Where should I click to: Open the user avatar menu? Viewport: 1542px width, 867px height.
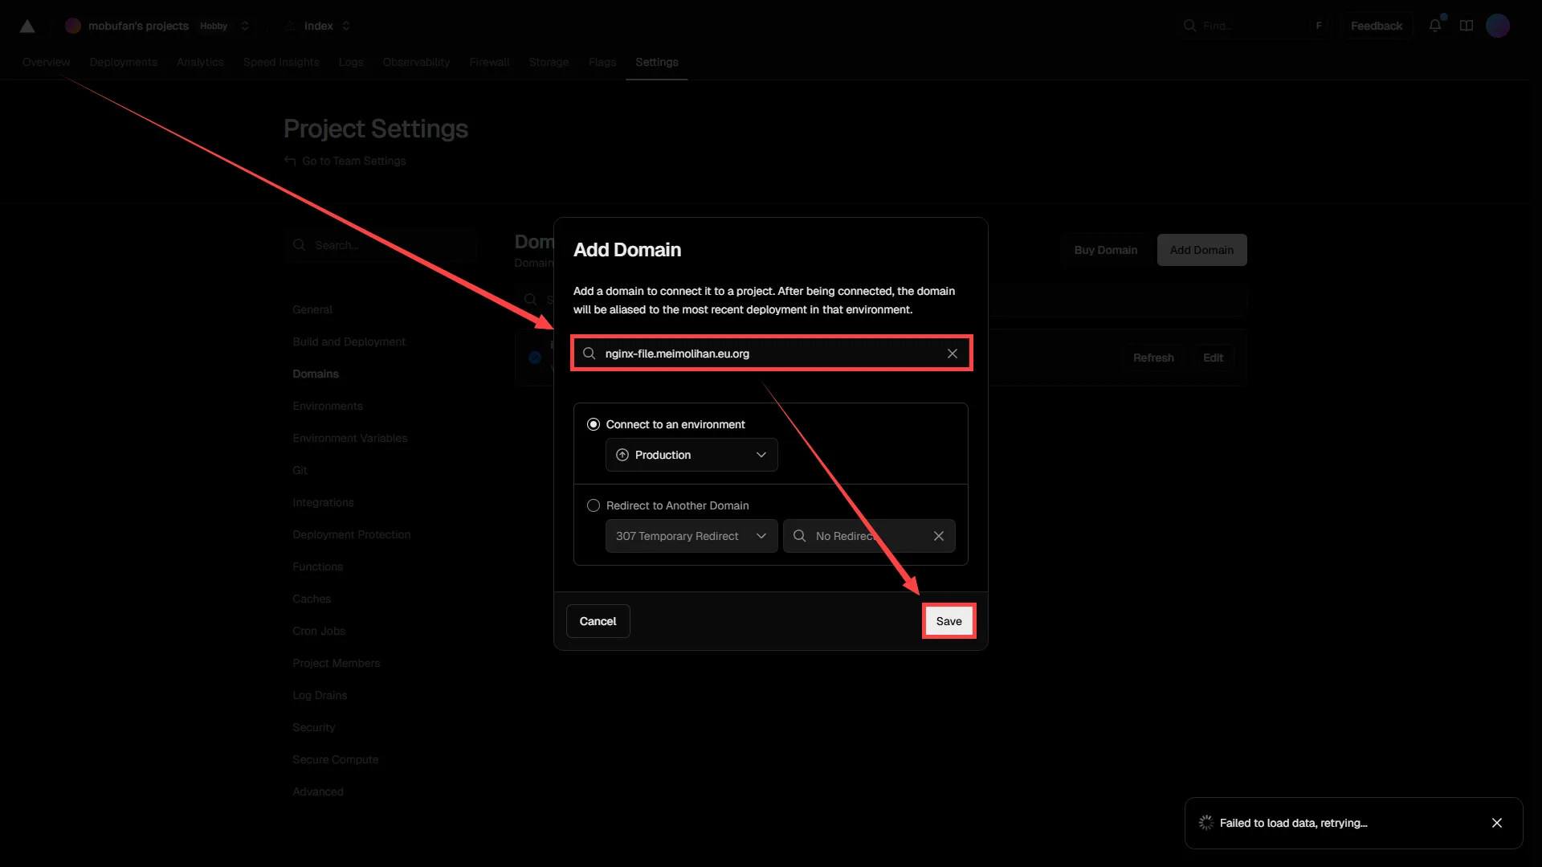coord(1497,26)
